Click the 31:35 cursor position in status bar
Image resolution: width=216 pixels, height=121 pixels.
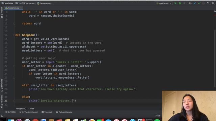(x=158, y=116)
